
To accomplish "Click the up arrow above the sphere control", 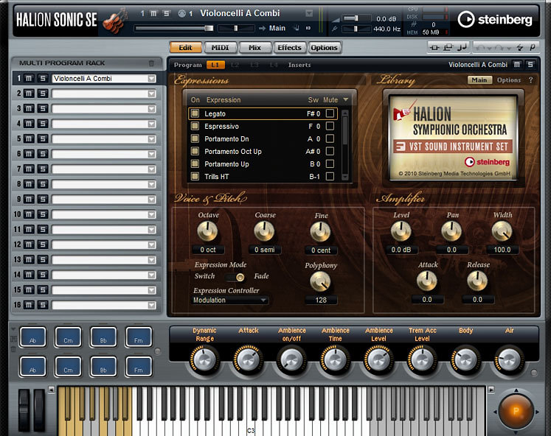I will click(516, 390).
